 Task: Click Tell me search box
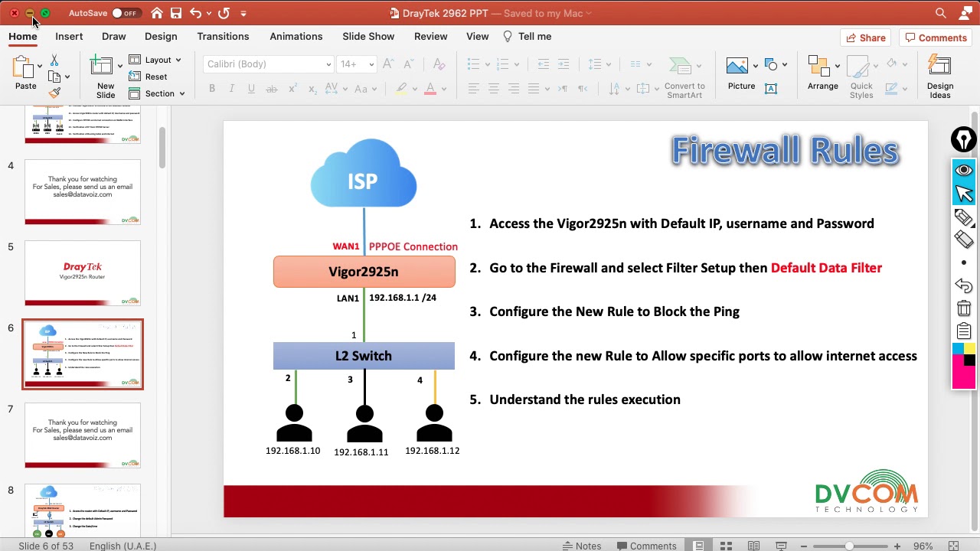[x=527, y=36]
